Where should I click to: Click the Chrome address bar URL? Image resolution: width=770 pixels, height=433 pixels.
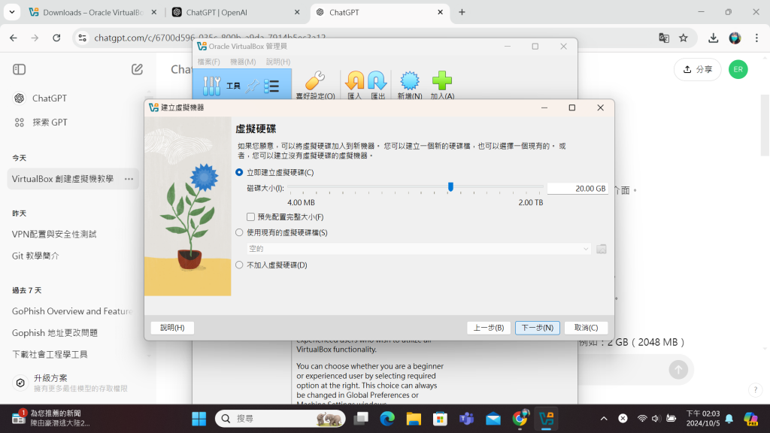click(x=210, y=38)
